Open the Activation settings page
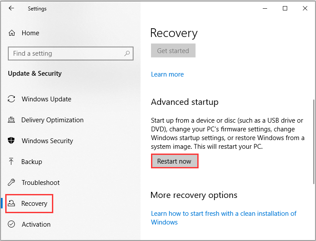Image resolution: width=316 pixels, height=241 pixels. click(36, 224)
